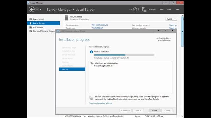The image size is (211, 118).
Task: Click the notifications flag icon beside the wizard note
Action: (x=91, y=98)
